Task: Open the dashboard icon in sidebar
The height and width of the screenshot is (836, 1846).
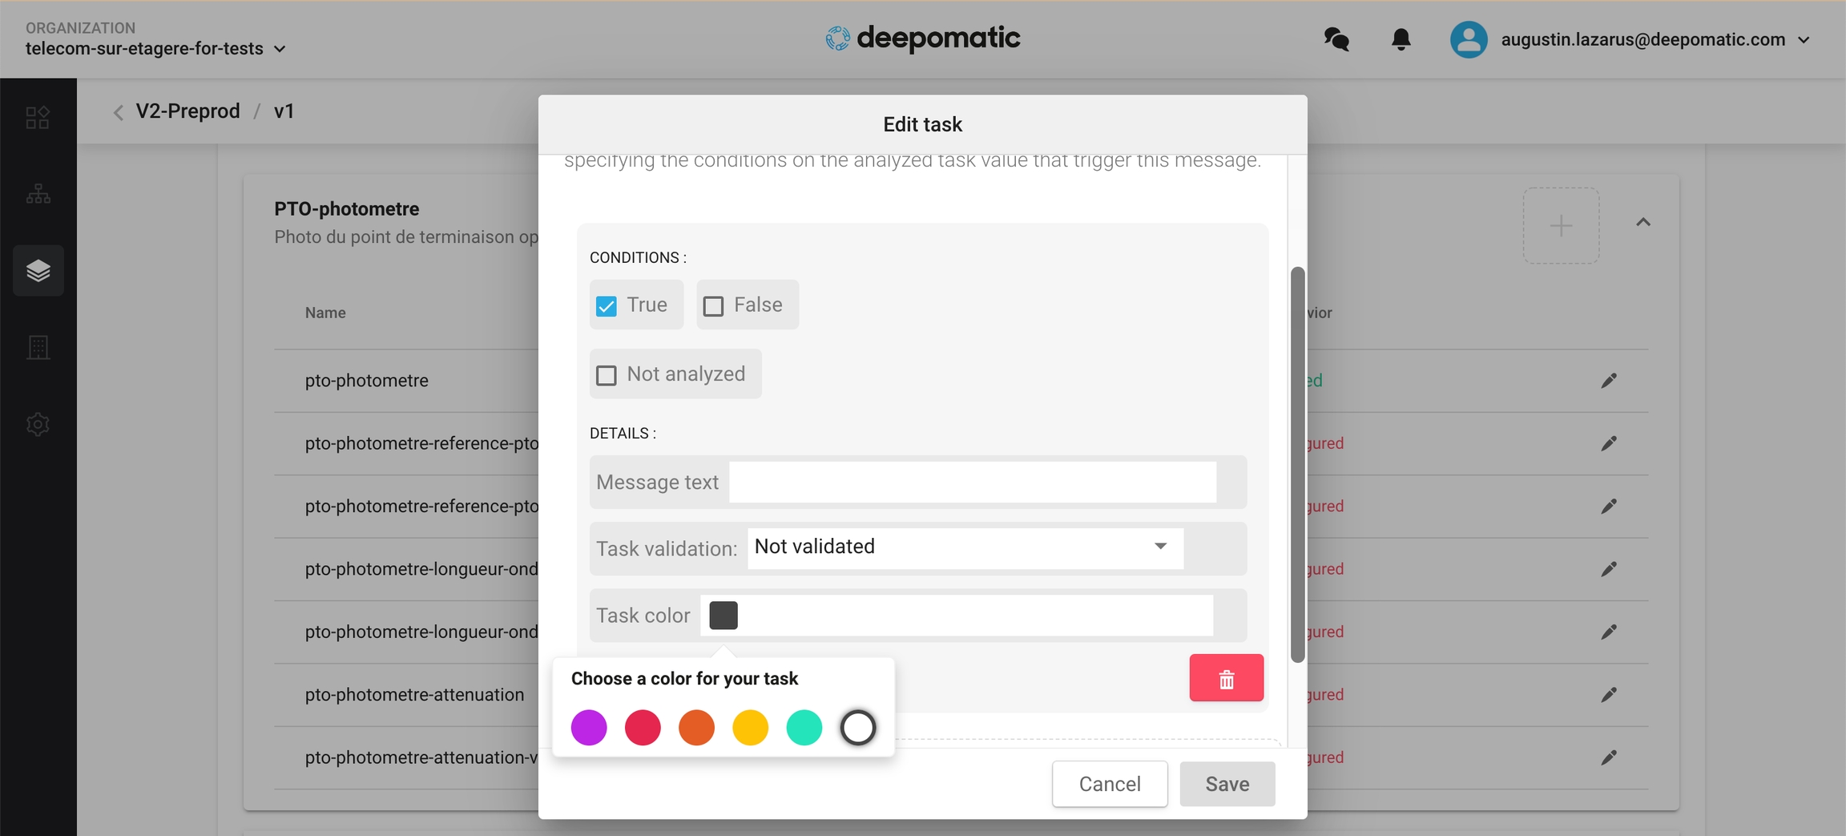Action: click(x=38, y=118)
